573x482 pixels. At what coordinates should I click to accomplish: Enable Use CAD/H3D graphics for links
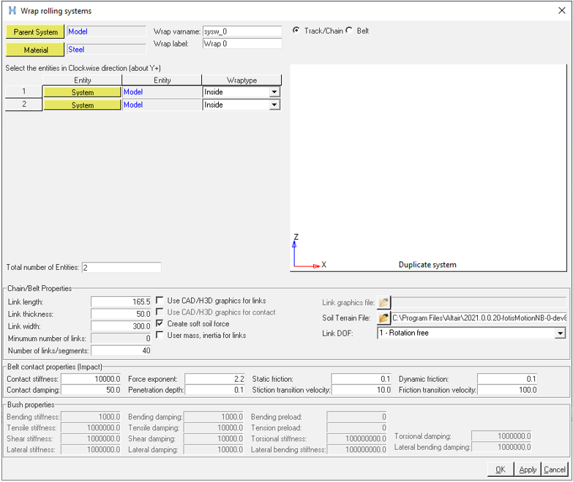[160, 301]
